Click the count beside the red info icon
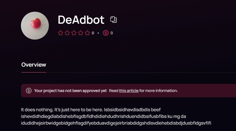 pos(112,33)
